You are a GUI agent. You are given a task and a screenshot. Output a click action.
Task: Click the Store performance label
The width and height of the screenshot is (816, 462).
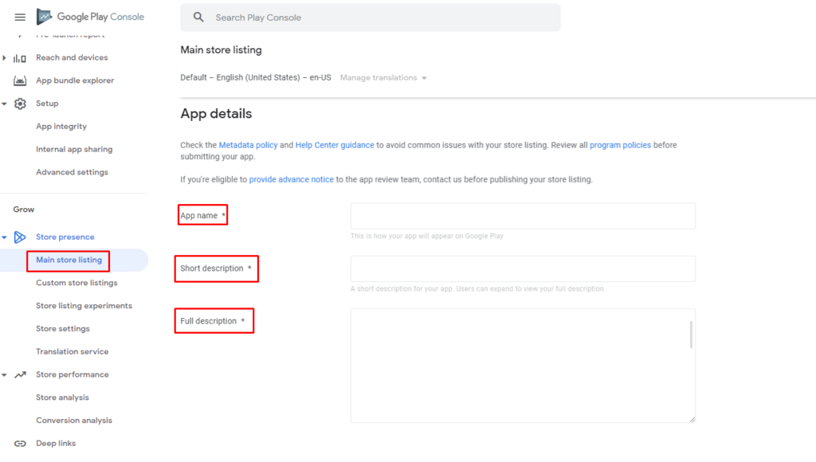[x=73, y=374]
